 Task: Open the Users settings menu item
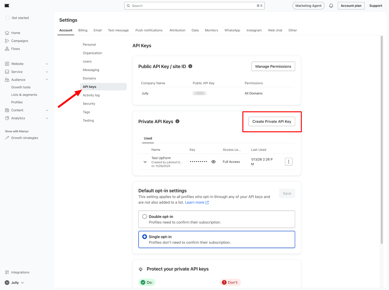coord(87,61)
